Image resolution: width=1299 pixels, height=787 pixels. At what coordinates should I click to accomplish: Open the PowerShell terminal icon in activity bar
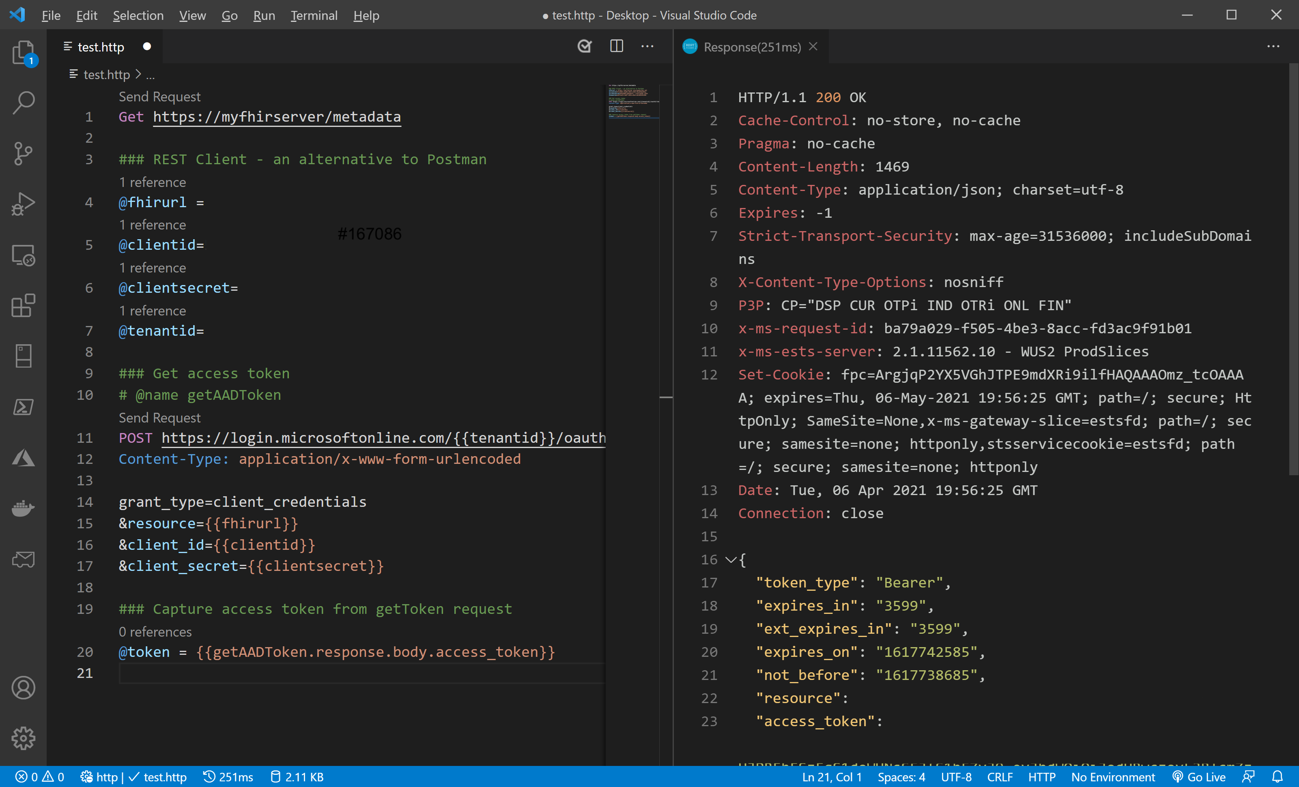click(23, 407)
